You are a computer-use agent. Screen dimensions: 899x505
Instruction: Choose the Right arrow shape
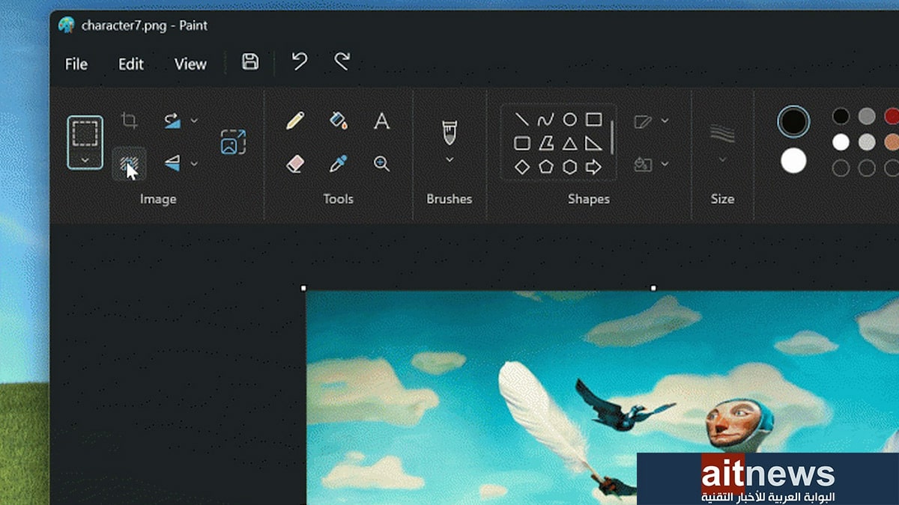[593, 167]
